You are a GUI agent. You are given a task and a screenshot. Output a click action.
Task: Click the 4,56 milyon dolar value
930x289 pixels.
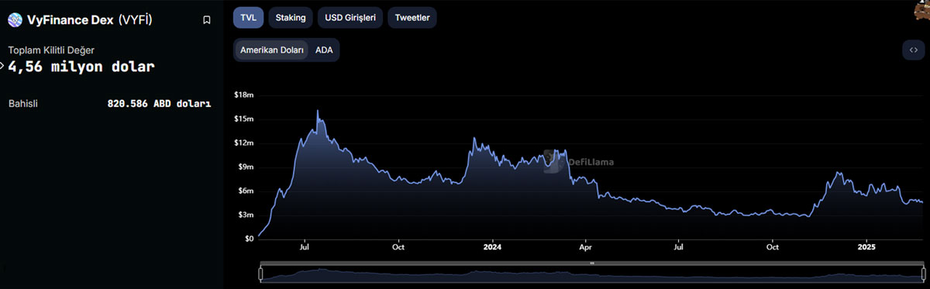click(x=81, y=67)
